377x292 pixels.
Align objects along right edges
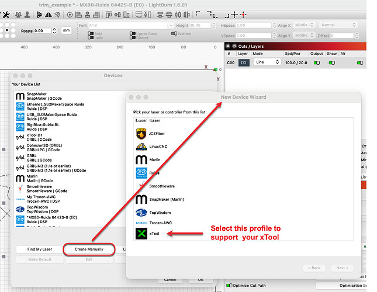point(96,15)
